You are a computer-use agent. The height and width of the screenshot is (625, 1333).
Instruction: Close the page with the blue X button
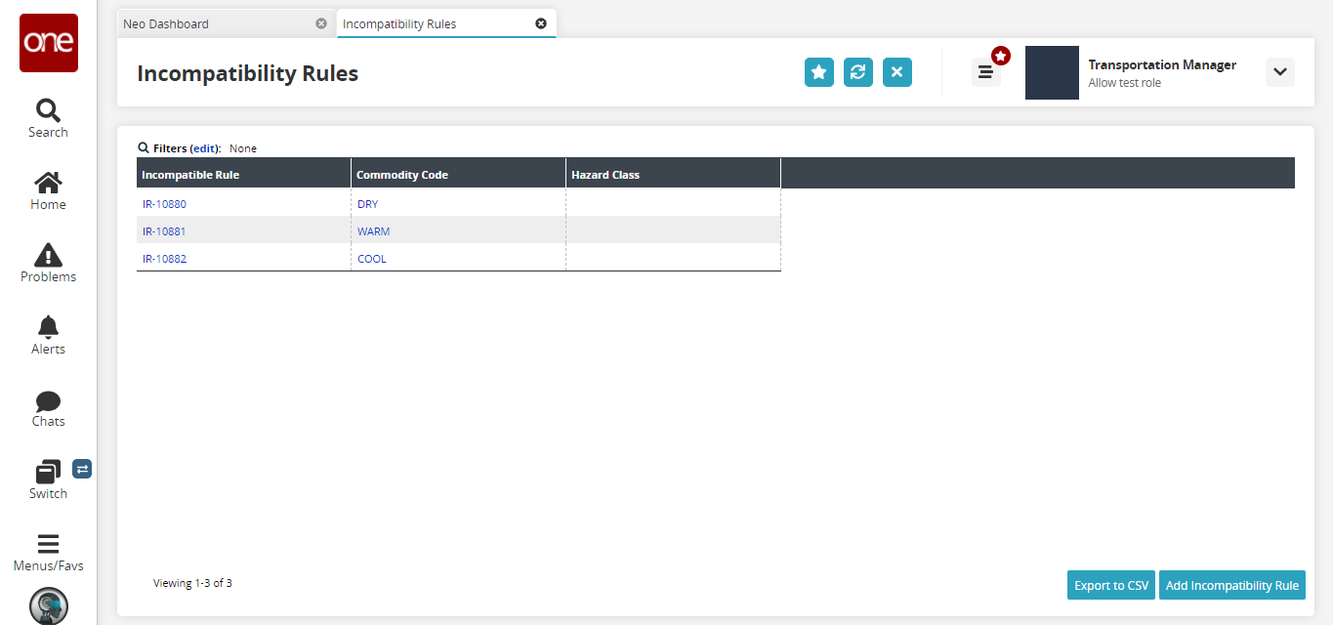click(x=897, y=72)
